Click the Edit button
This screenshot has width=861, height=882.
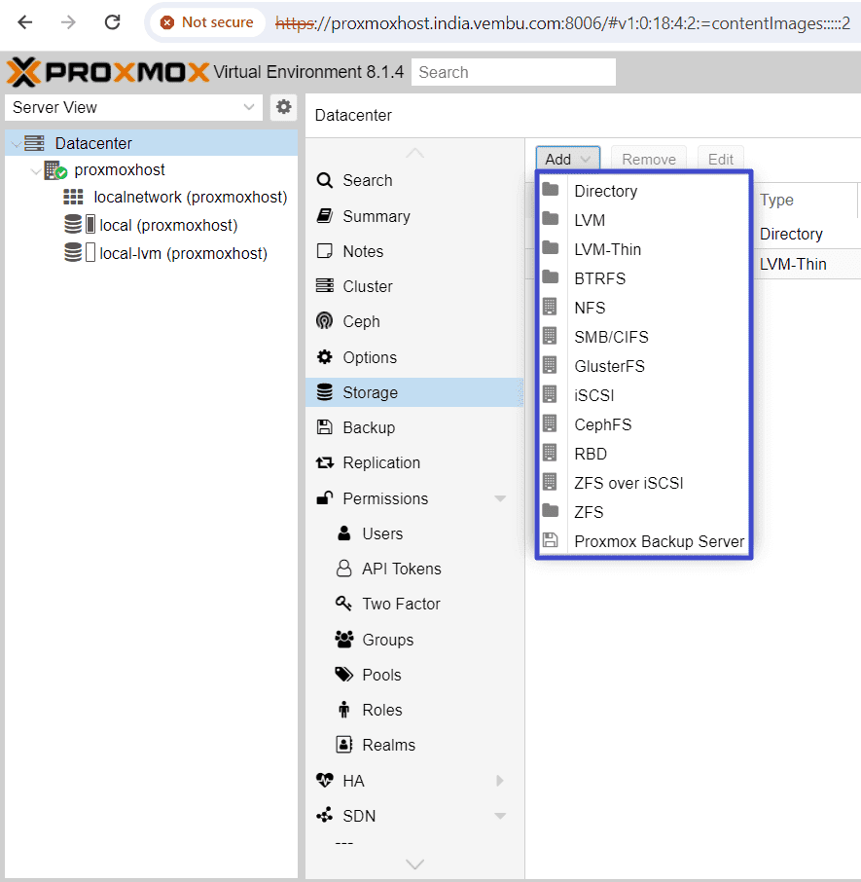coord(721,160)
